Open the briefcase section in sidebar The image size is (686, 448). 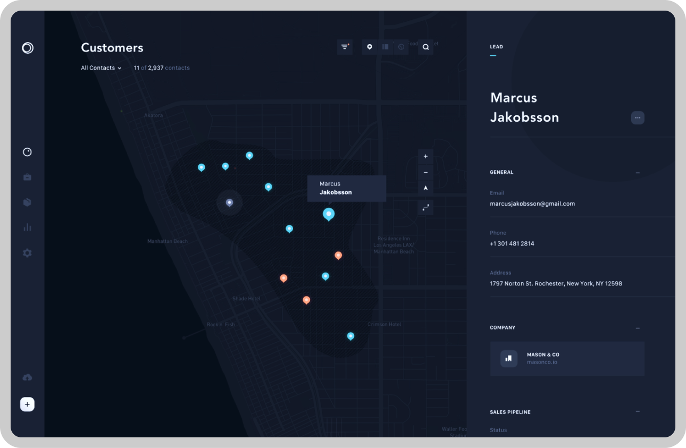click(x=27, y=177)
